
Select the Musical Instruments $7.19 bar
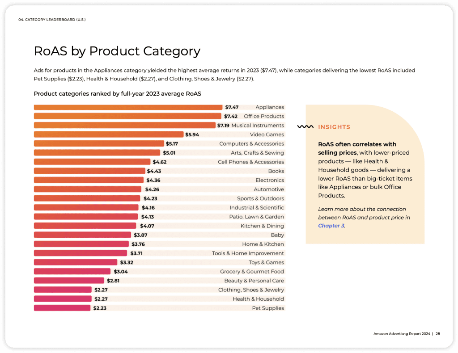coord(125,125)
